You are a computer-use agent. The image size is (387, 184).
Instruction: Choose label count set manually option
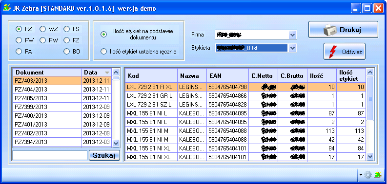104,51
